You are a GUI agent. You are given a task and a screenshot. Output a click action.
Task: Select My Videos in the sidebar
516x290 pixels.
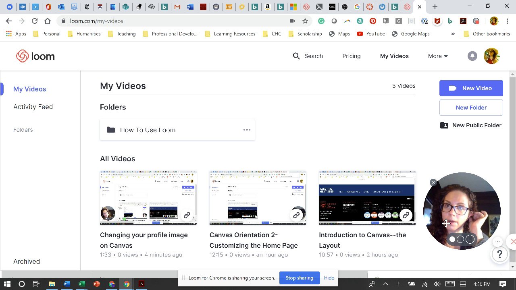[29, 89]
